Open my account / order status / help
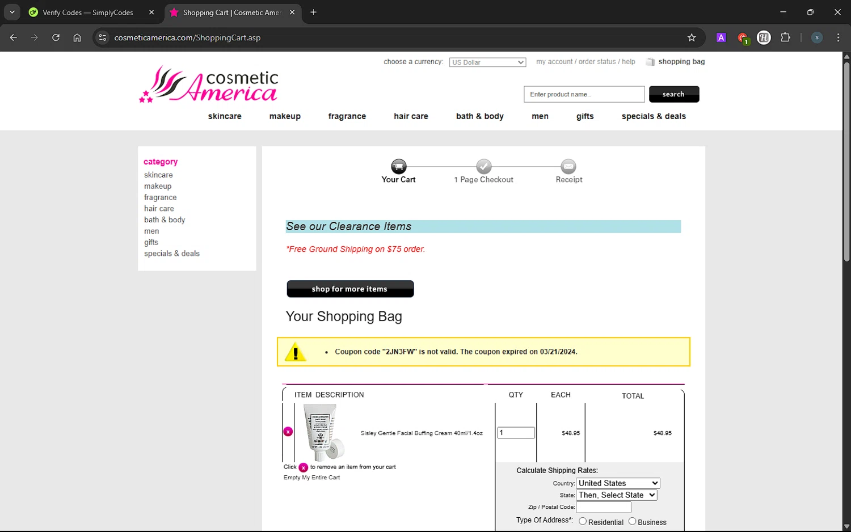The width and height of the screenshot is (851, 532). click(585, 62)
